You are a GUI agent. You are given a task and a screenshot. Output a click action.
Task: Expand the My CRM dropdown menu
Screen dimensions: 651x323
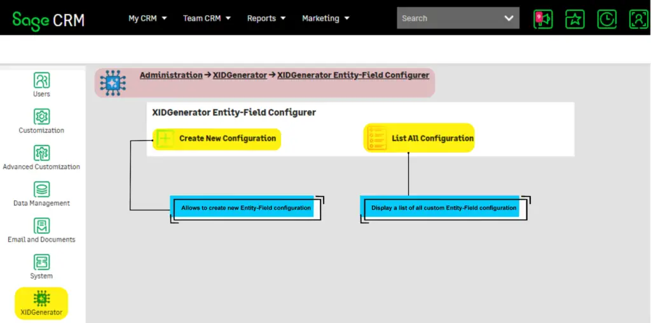[x=147, y=18]
